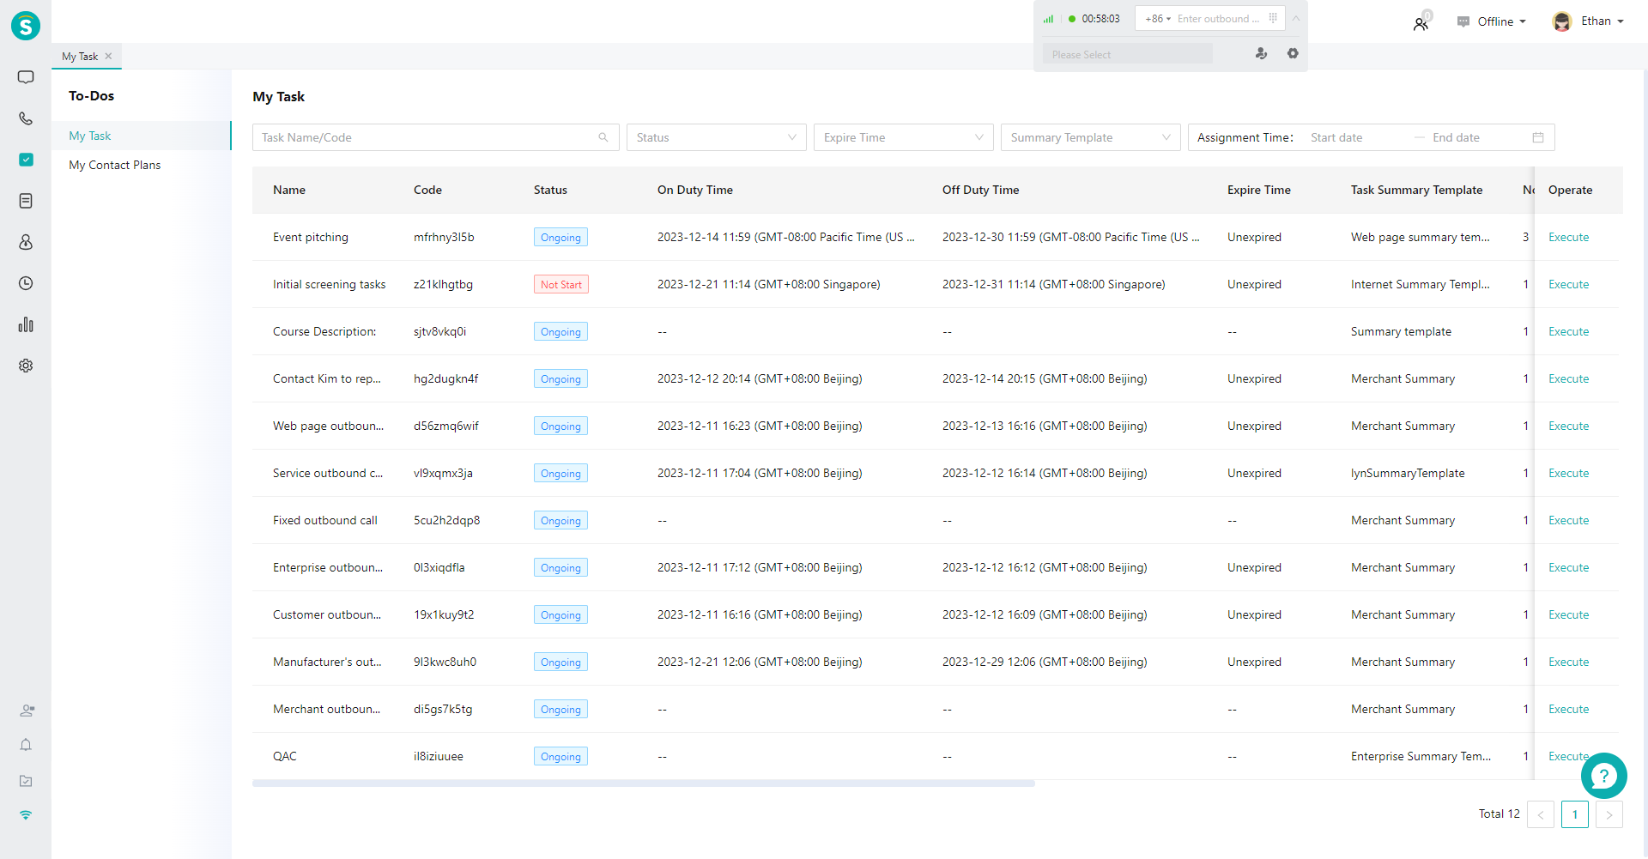The image size is (1648, 859).
Task: Open the calendar icon in Assignment Time
Action: [x=1538, y=137]
